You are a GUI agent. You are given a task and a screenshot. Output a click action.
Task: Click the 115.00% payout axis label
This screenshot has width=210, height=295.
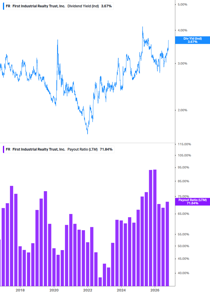coord(184,144)
